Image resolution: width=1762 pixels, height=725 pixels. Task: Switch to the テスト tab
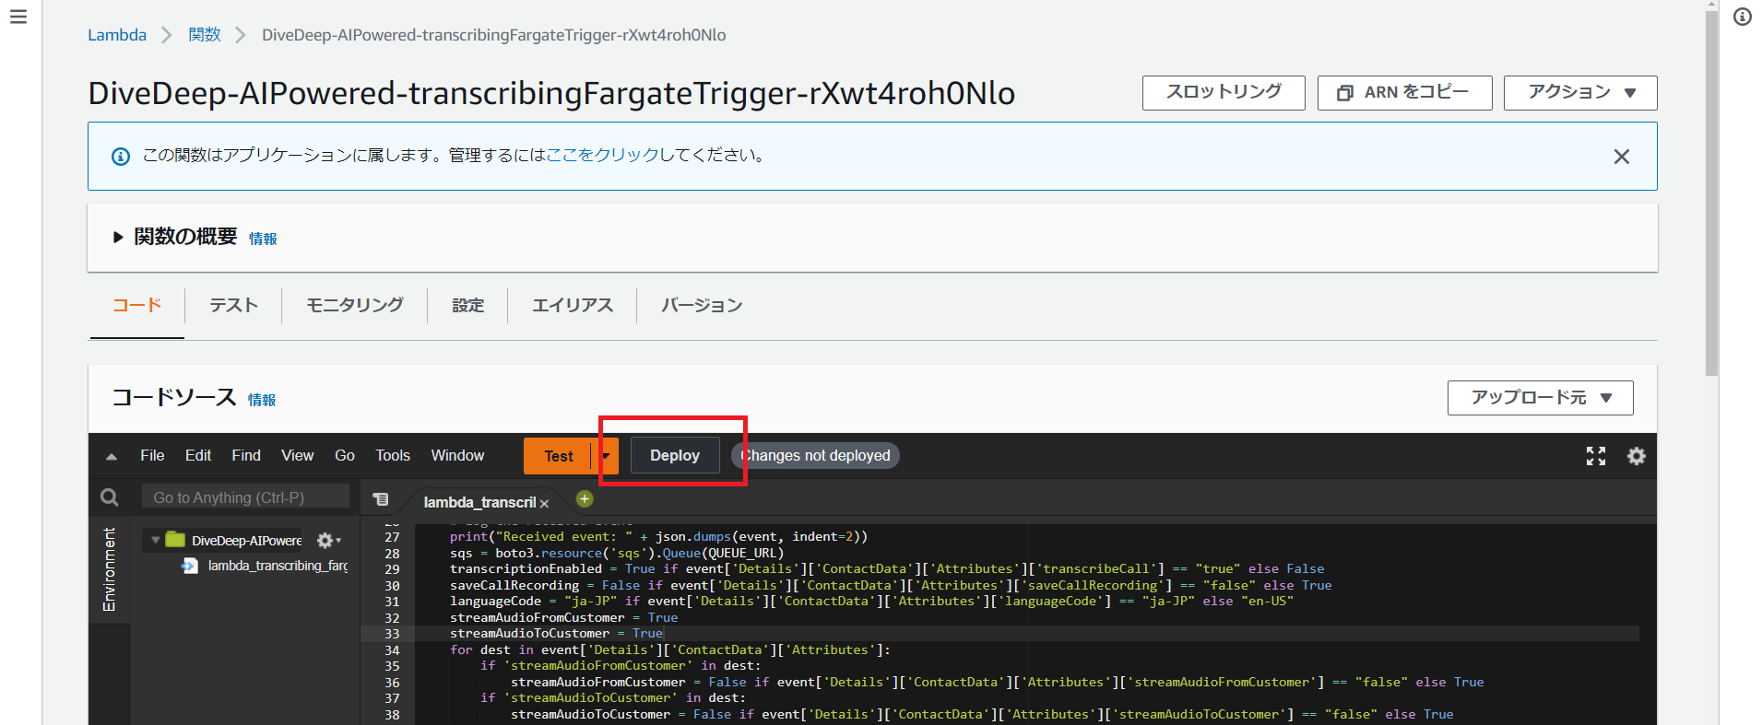[x=233, y=305]
